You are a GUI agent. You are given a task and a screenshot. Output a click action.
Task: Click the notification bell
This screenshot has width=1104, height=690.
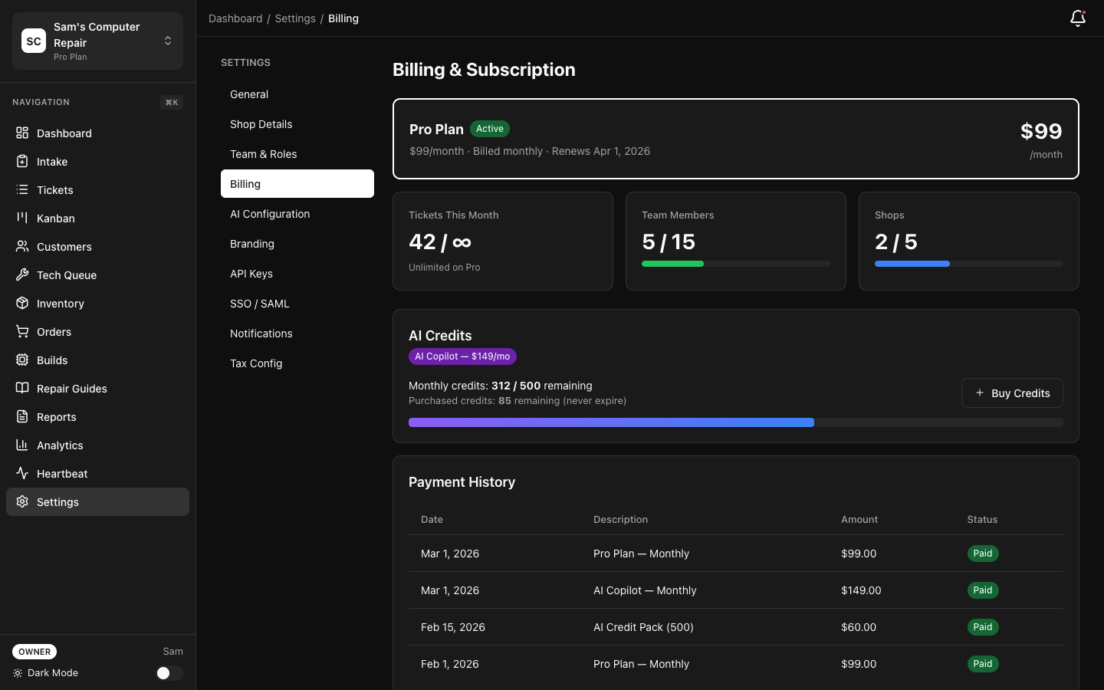pos(1078,18)
